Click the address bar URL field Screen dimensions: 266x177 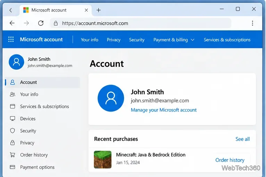141,23
